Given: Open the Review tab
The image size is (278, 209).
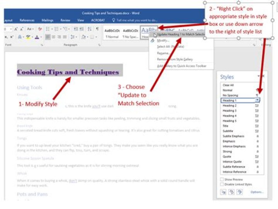Looking at the screenshot, I should (x=65, y=20).
